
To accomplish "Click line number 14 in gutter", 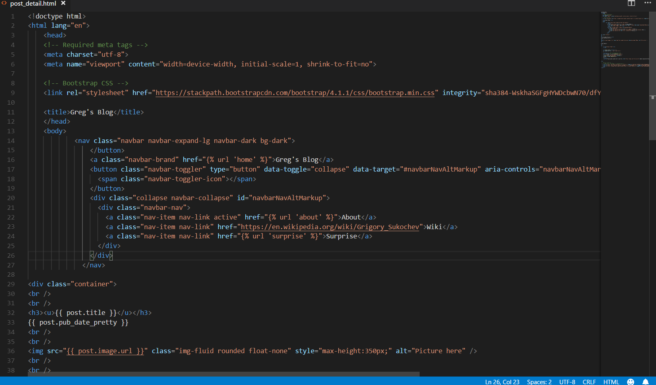I will pyautogui.click(x=11, y=141).
